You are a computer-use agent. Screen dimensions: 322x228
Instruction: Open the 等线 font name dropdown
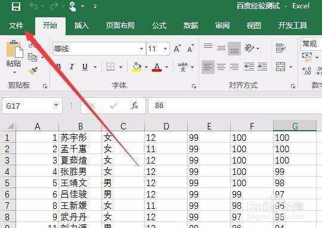click(x=141, y=49)
